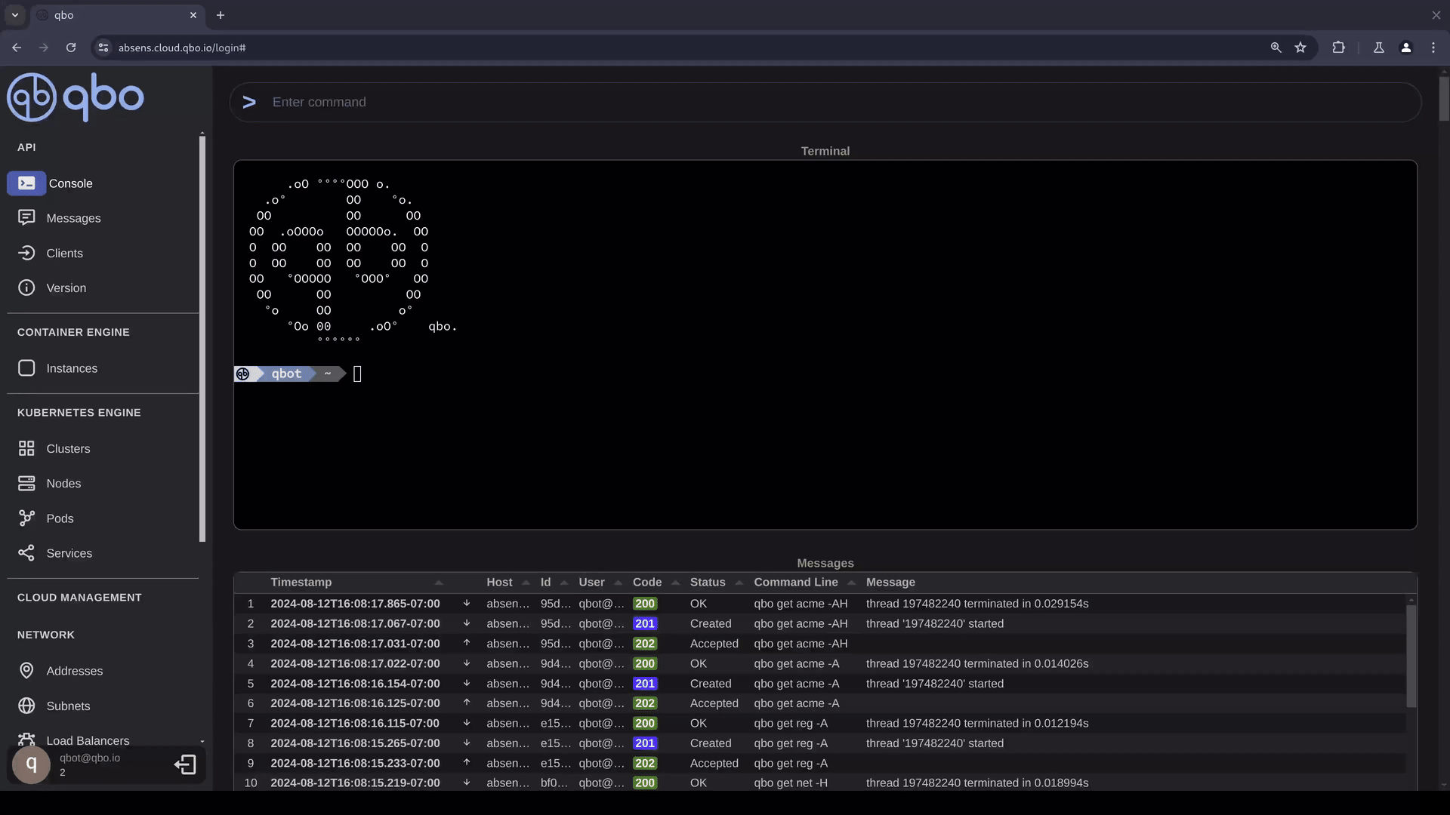Open the Console sidebar icon
This screenshot has width=1450, height=815.
tap(26, 183)
